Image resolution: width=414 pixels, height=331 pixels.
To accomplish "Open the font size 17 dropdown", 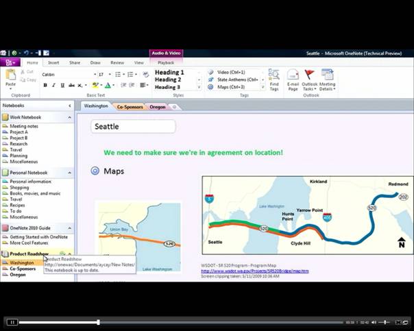I will [x=110, y=75].
